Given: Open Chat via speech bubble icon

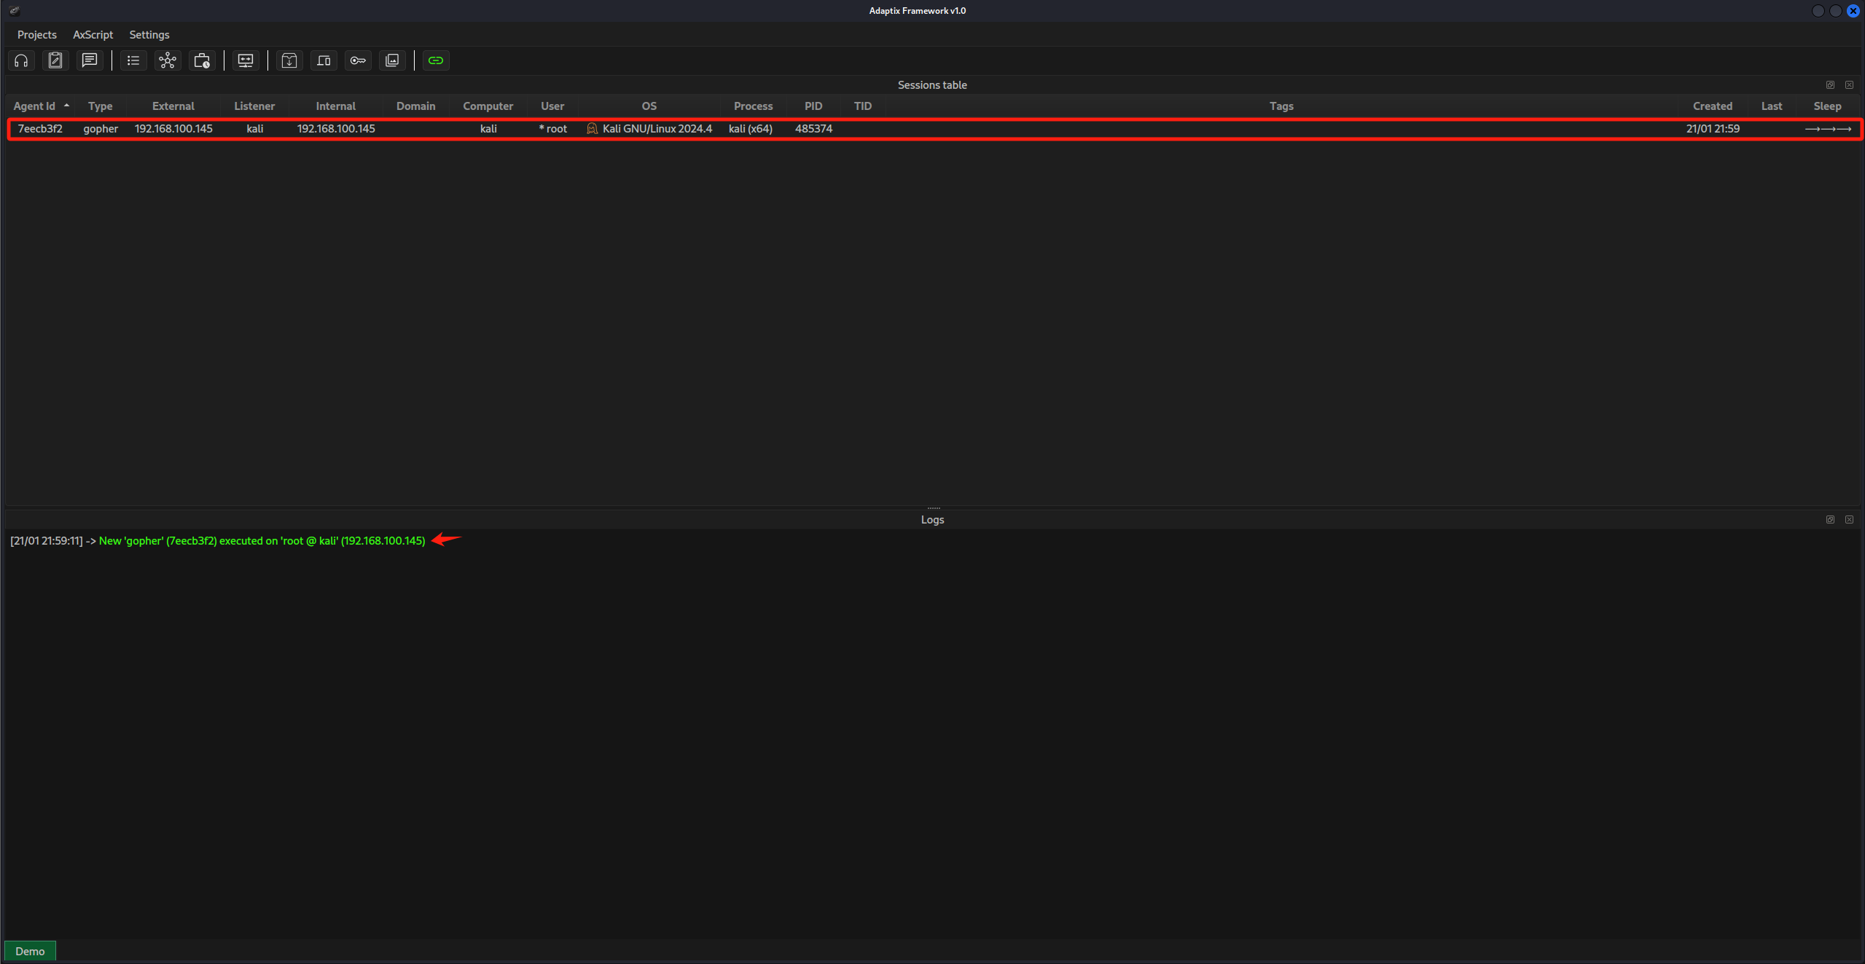Looking at the screenshot, I should click(x=90, y=60).
